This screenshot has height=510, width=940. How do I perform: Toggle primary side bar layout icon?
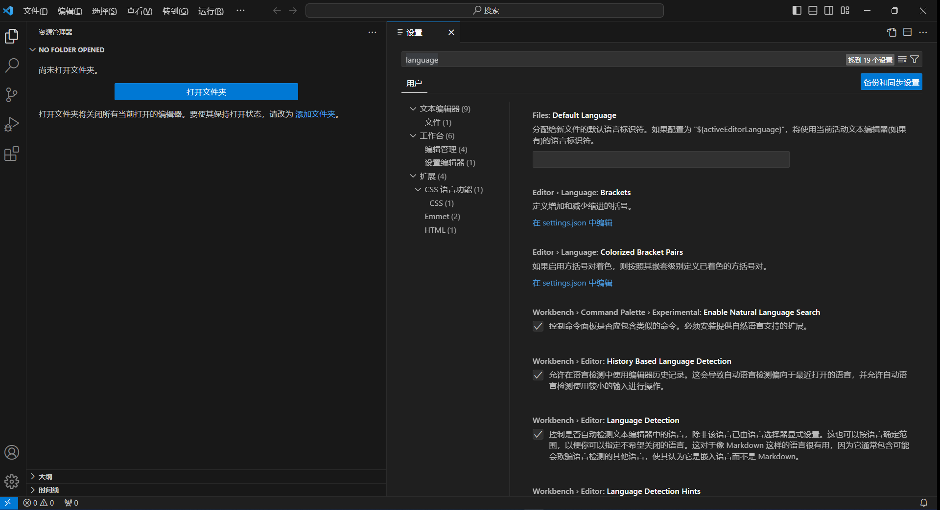797,10
